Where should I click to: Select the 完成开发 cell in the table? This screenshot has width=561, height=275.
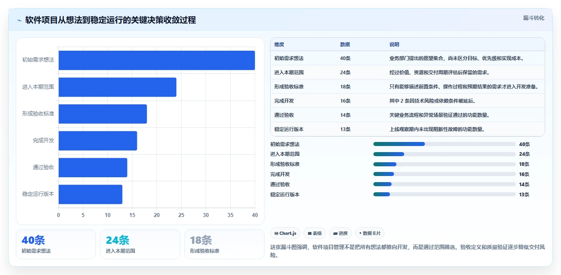[x=284, y=101]
